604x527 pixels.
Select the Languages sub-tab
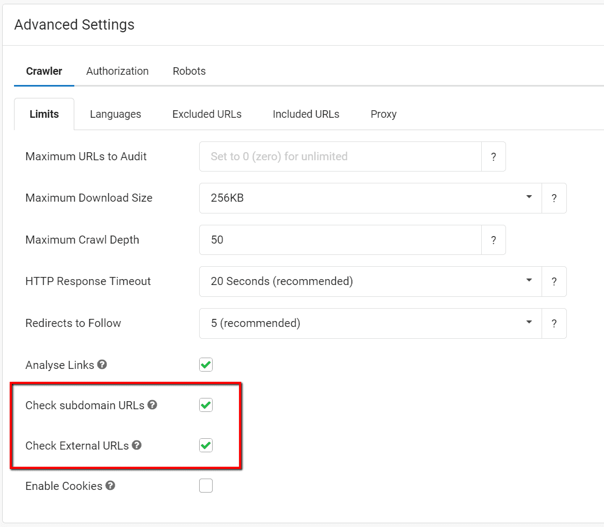click(116, 114)
